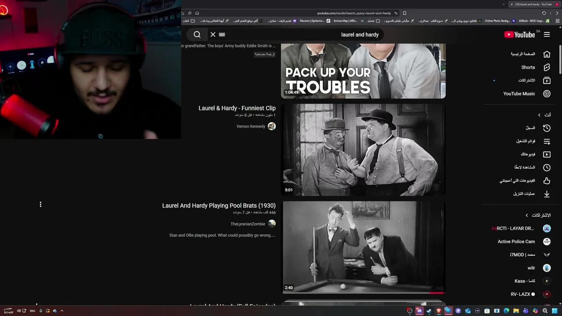Open the keyboard icon in search box
This screenshot has width=562, height=316.
[x=222, y=35]
